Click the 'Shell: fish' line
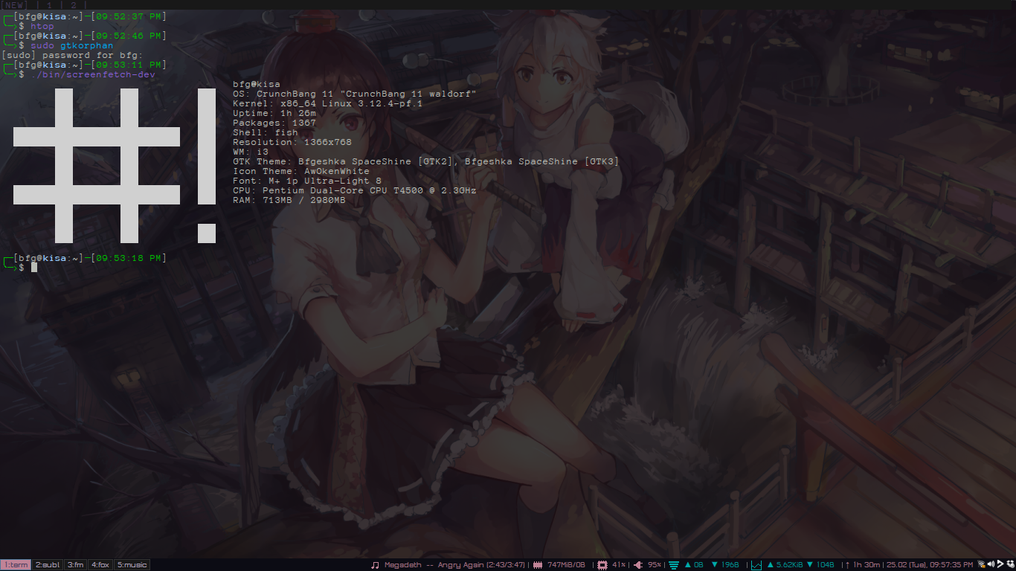The width and height of the screenshot is (1016, 571). click(x=266, y=132)
